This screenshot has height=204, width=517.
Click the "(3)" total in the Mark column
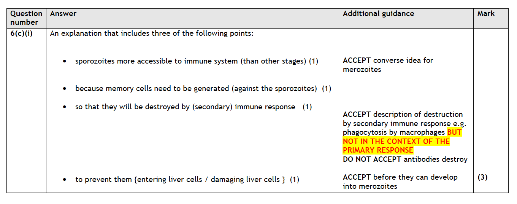tap(482, 177)
